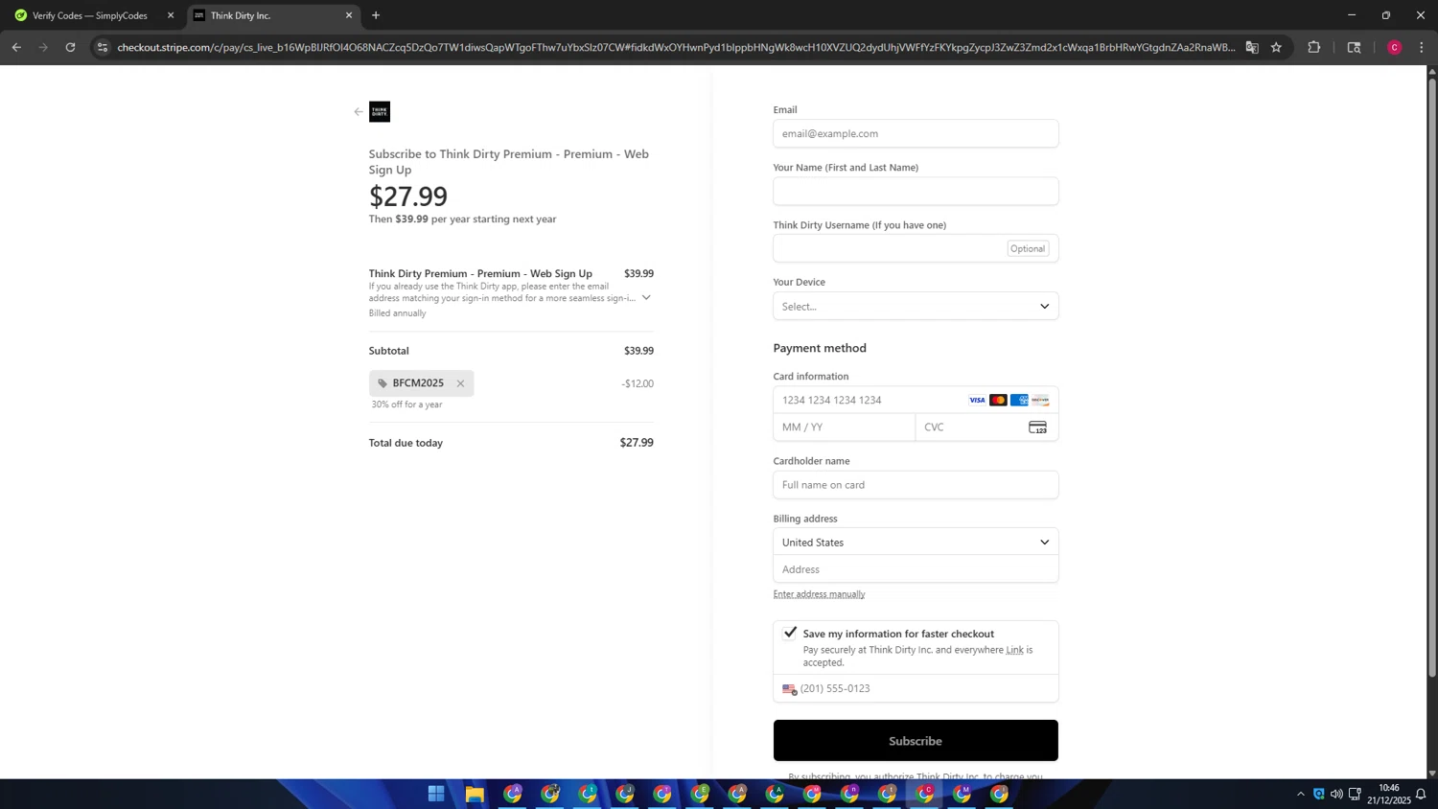This screenshot has height=809, width=1438.
Task: Show hidden system tray icons
Action: [x=1300, y=794]
